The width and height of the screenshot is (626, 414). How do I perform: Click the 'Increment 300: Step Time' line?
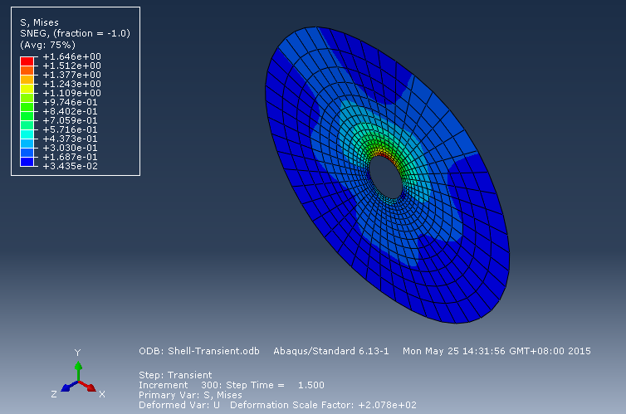coord(232,385)
